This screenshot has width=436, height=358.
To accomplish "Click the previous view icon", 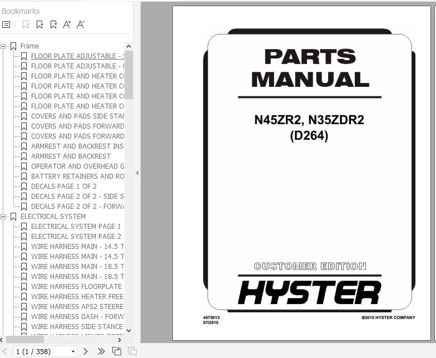I will pos(117,351).
